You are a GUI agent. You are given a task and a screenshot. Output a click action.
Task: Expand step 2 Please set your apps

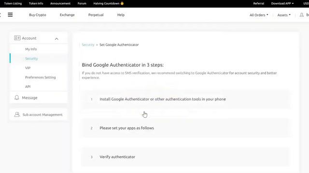coord(186,128)
